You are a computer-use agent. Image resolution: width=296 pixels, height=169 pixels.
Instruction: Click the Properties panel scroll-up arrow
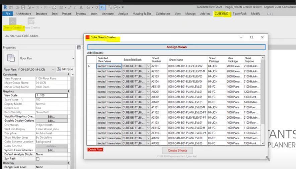click(x=73, y=75)
